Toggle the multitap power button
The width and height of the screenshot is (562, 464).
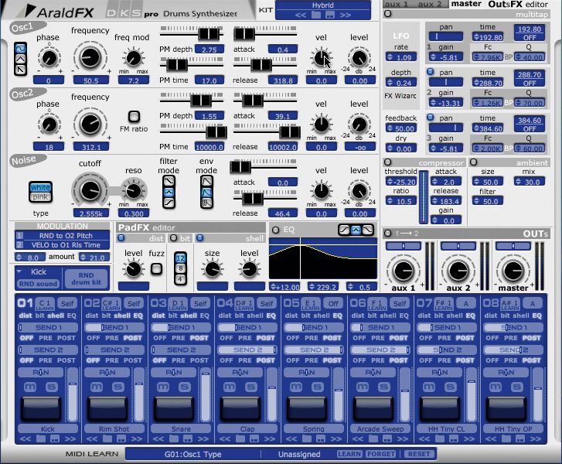(x=387, y=14)
